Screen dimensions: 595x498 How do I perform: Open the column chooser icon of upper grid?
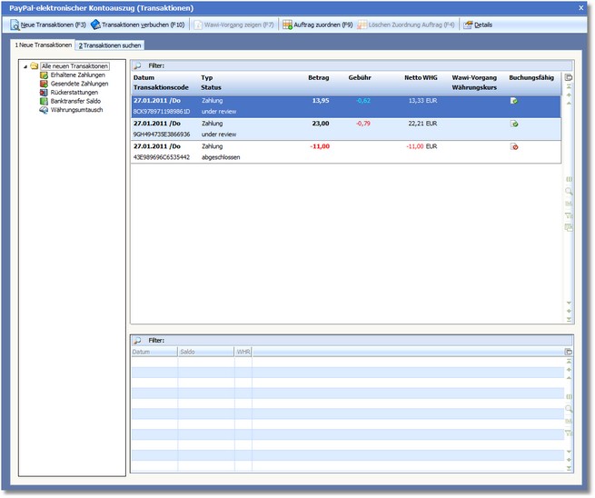(x=569, y=78)
